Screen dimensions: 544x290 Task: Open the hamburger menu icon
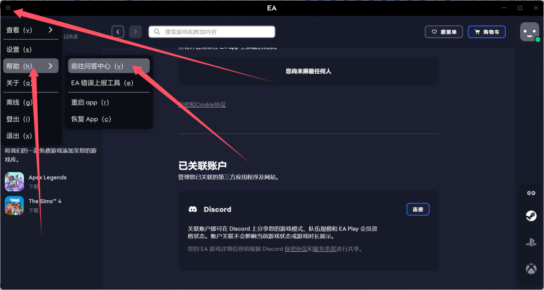[x=8, y=7]
